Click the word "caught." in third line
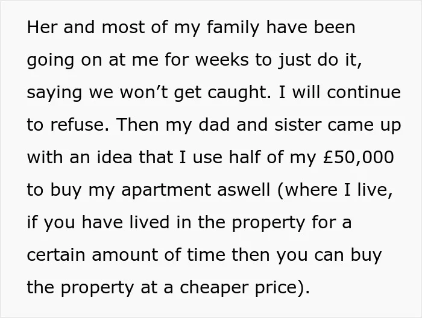Viewport: 422px width, 318px height. pos(239,93)
